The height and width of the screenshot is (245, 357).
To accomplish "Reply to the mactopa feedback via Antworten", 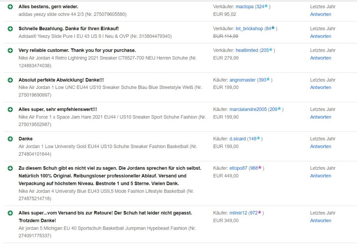I will pos(320,14).
